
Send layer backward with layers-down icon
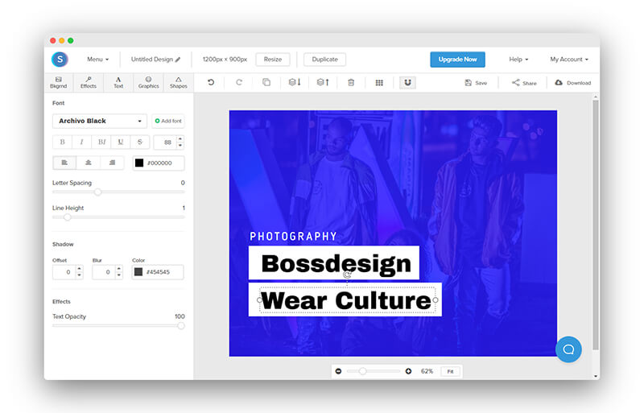[x=295, y=82]
